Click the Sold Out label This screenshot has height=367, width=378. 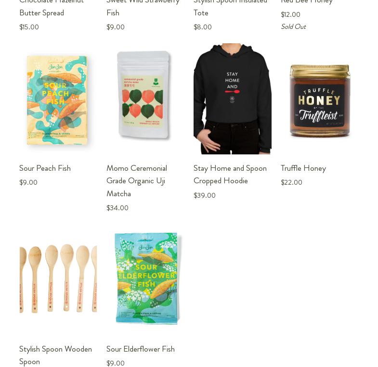(293, 26)
